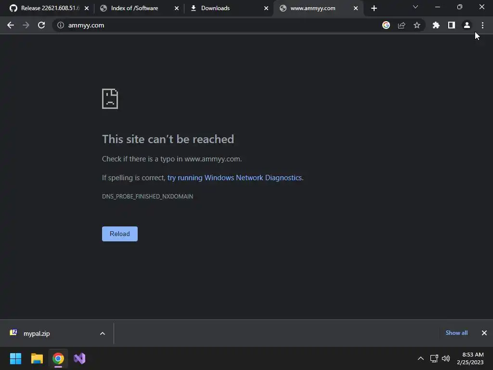Image resolution: width=493 pixels, height=370 pixels.
Task: Share this page icon
Action: click(402, 25)
